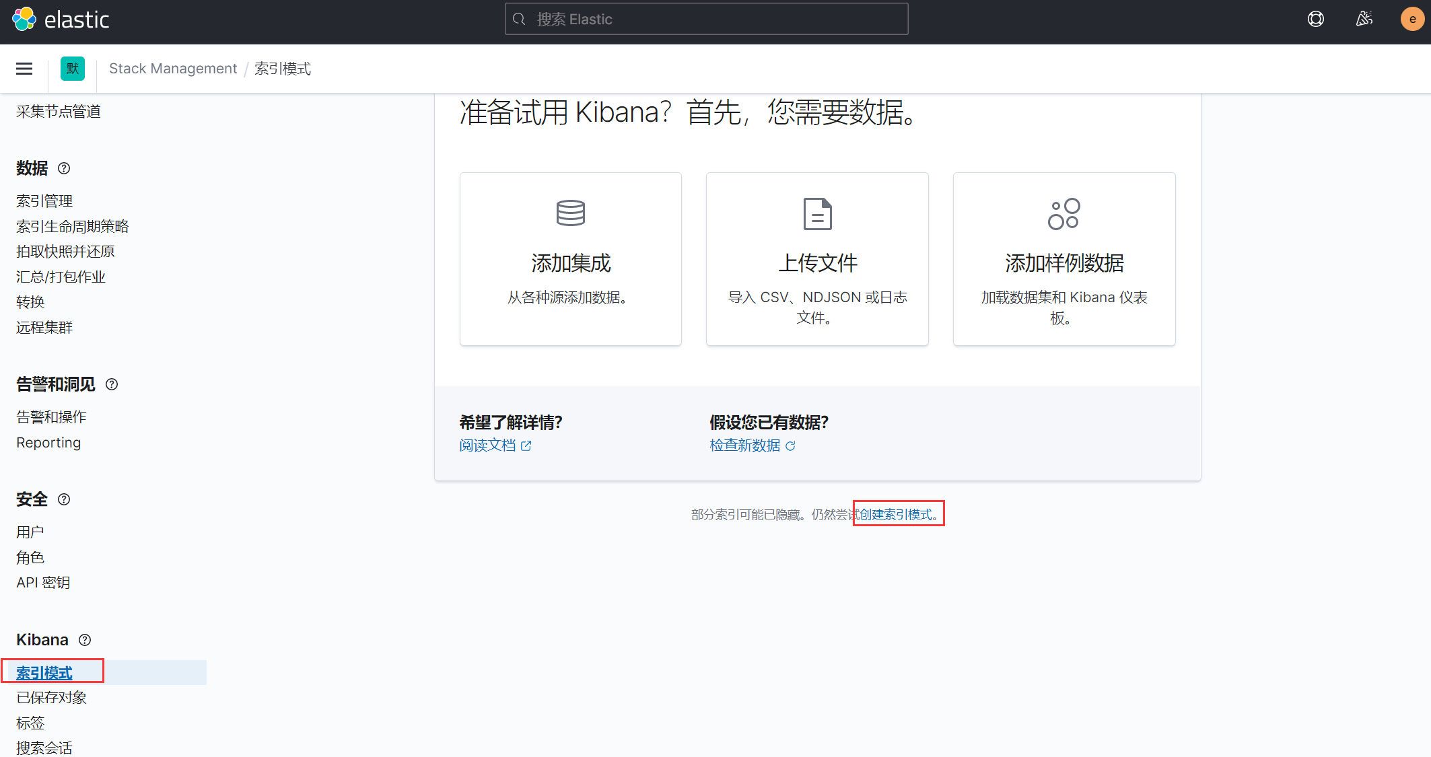
Task: Click the refresh icon next to 检查新数据
Action: point(790,445)
